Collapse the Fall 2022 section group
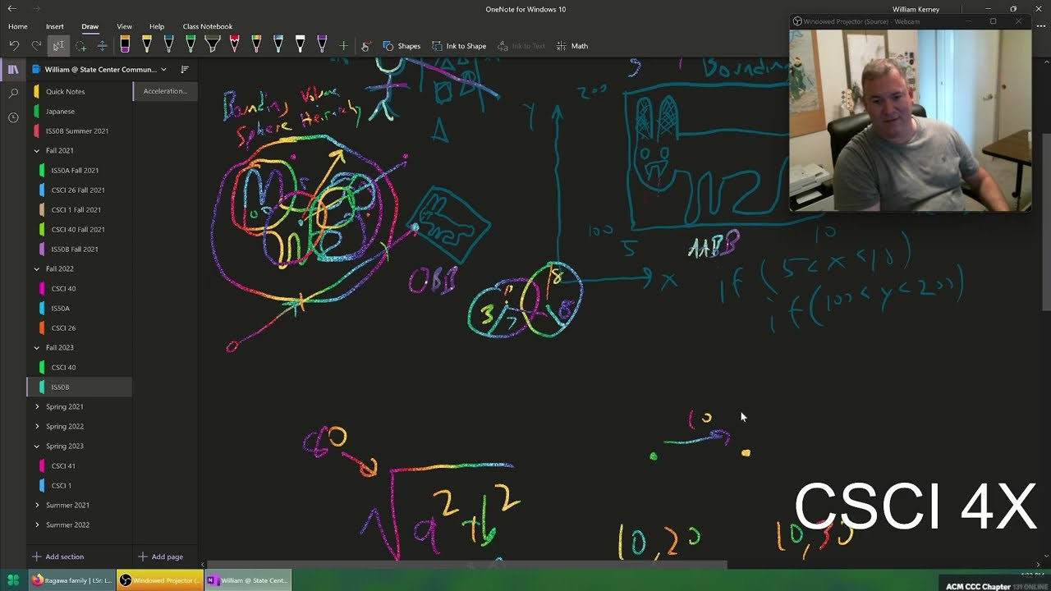The width and height of the screenshot is (1051, 591). pos(36,269)
